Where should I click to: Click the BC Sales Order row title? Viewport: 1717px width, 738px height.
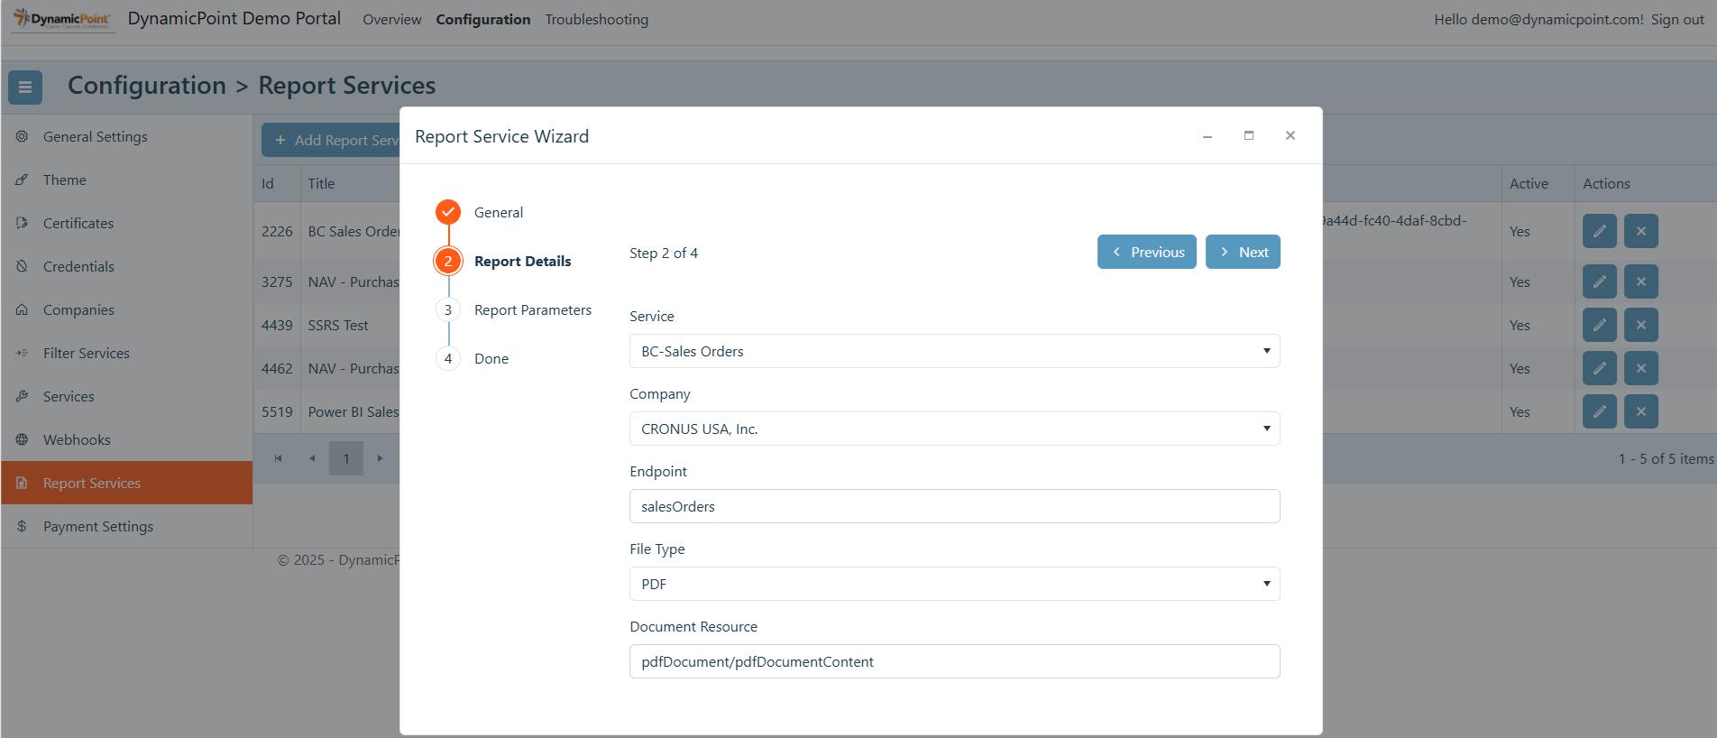353,231
